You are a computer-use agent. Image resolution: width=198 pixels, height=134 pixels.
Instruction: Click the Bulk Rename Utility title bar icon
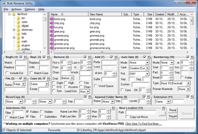[4, 3]
